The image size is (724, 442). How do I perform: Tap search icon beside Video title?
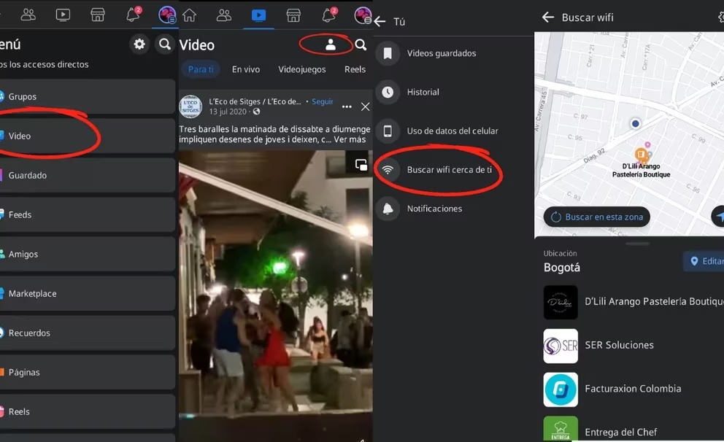[x=361, y=44]
